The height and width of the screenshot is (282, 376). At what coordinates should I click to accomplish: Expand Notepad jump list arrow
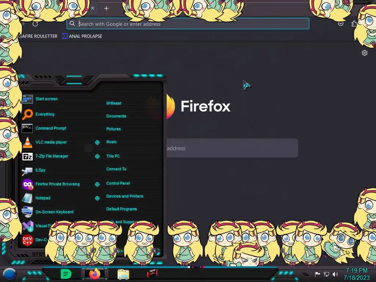(x=97, y=198)
